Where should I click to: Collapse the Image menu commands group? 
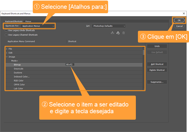[x=7, y=57]
